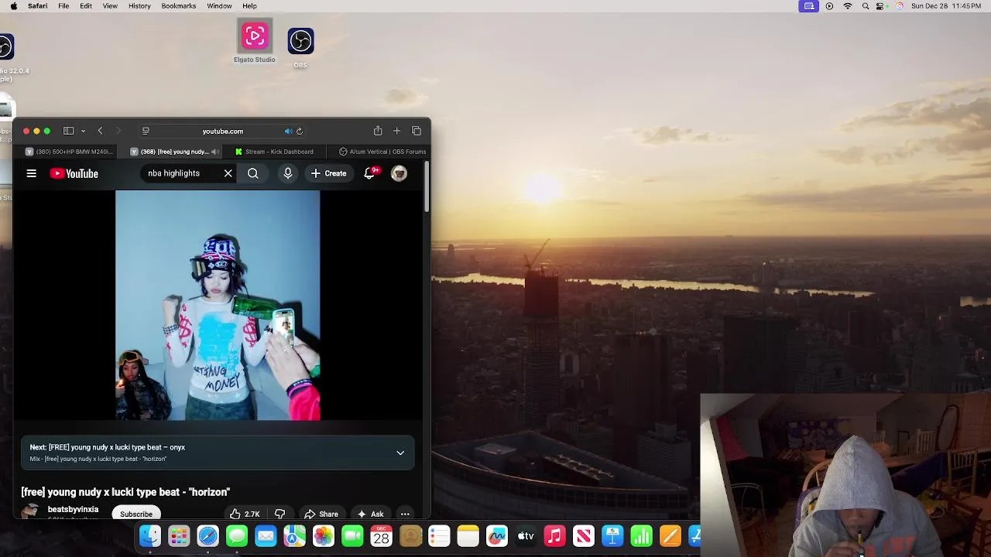991x557 pixels.
Task: Expand the Next up playlist chevron
Action: coord(400,453)
